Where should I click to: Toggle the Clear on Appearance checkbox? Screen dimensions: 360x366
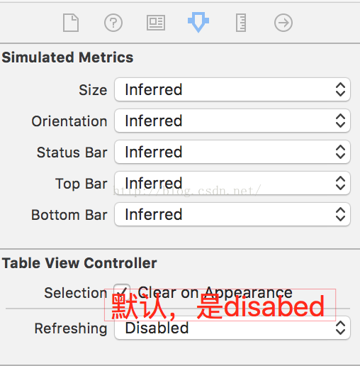coord(122,292)
